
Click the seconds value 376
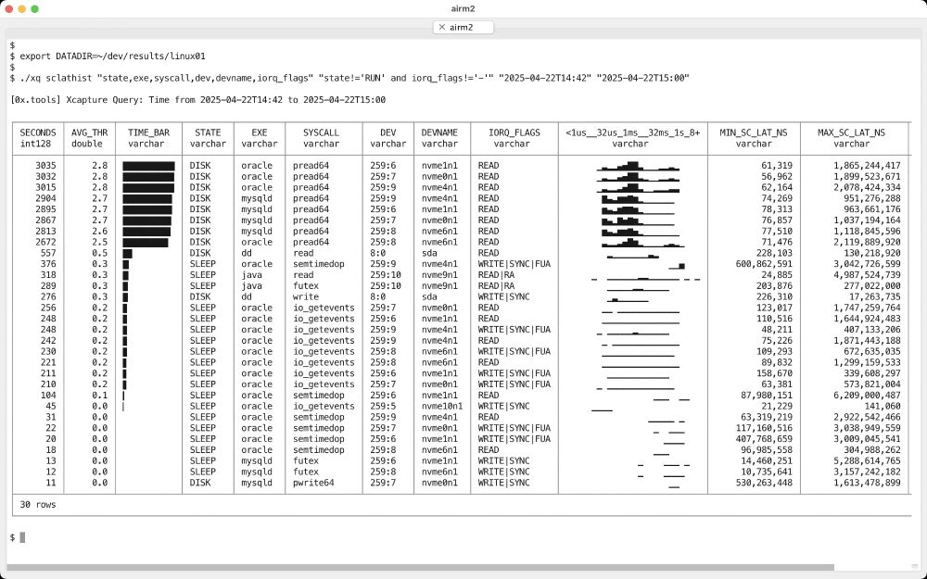(48, 263)
